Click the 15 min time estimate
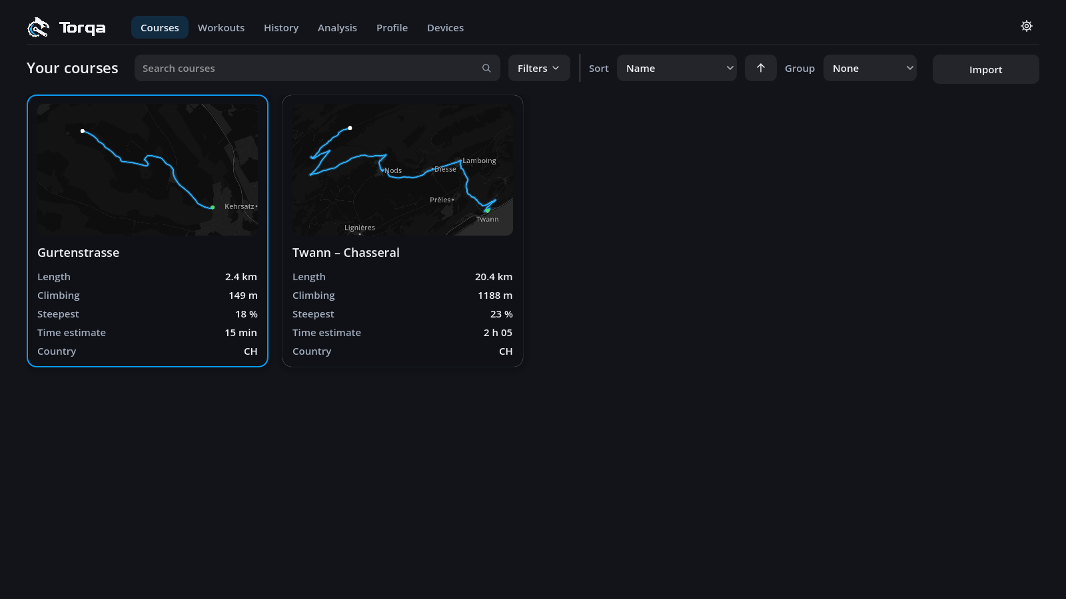The image size is (1066, 599). click(241, 332)
